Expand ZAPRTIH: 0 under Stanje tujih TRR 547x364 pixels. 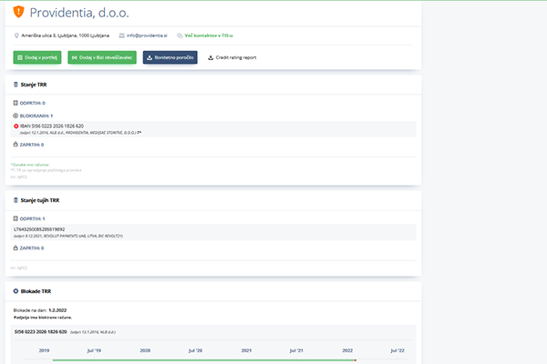31,248
